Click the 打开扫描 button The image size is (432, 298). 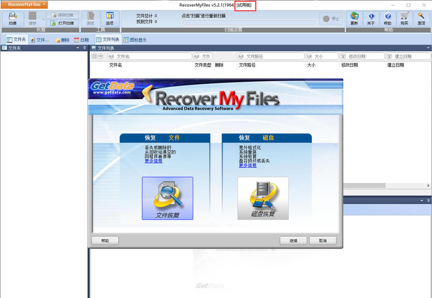point(63,23)
